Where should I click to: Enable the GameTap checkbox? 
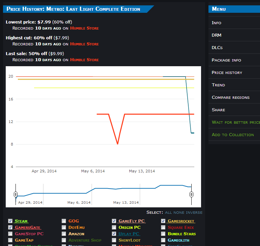click(x=10, y=240)
